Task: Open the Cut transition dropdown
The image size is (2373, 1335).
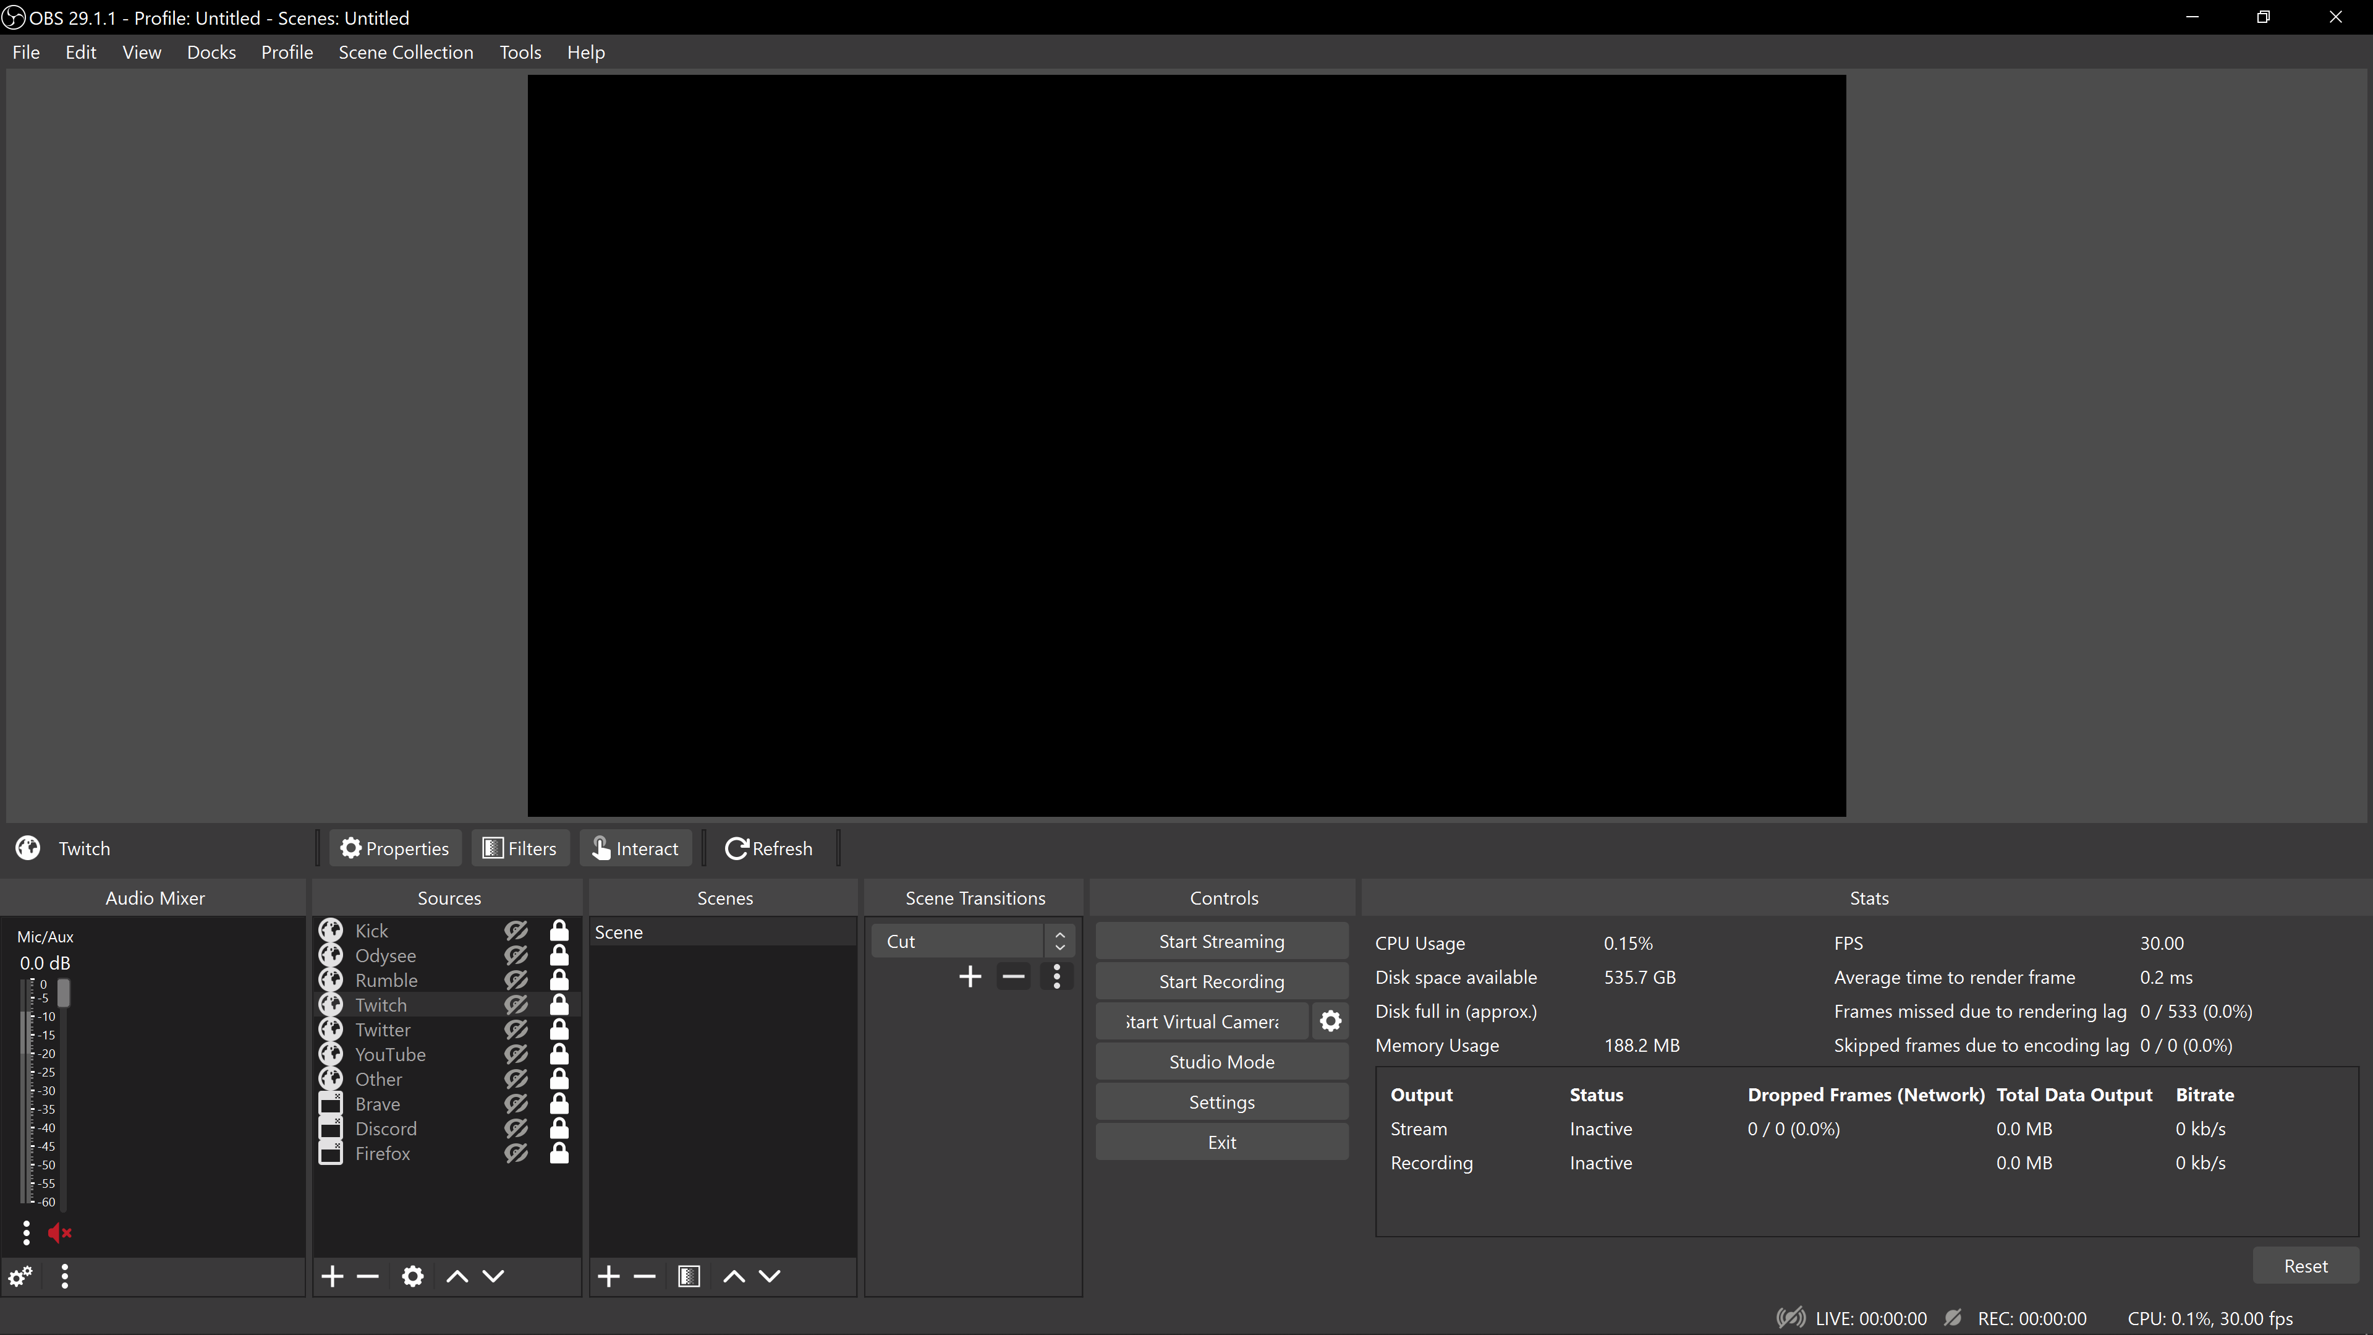Action: click(973, 940)
